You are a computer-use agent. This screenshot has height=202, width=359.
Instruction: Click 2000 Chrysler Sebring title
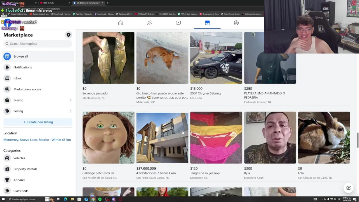click(x=205, y=93)
